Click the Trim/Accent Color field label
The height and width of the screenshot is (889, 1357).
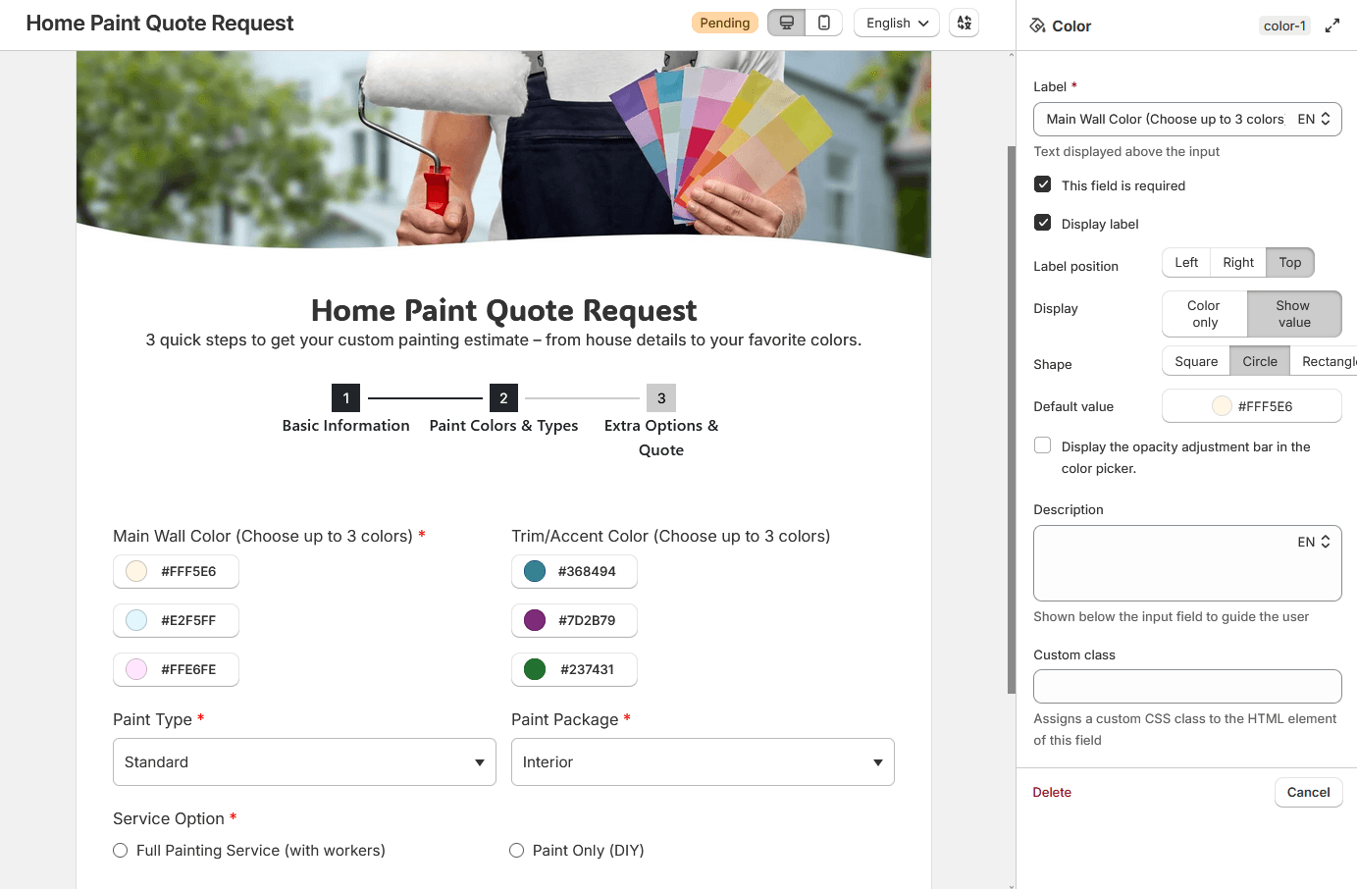(670, 536)
